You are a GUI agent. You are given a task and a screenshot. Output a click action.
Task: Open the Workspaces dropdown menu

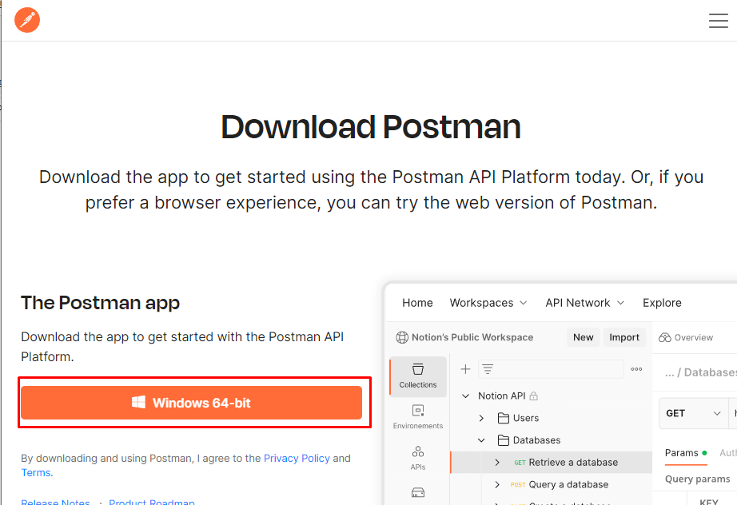click(488, 303)
